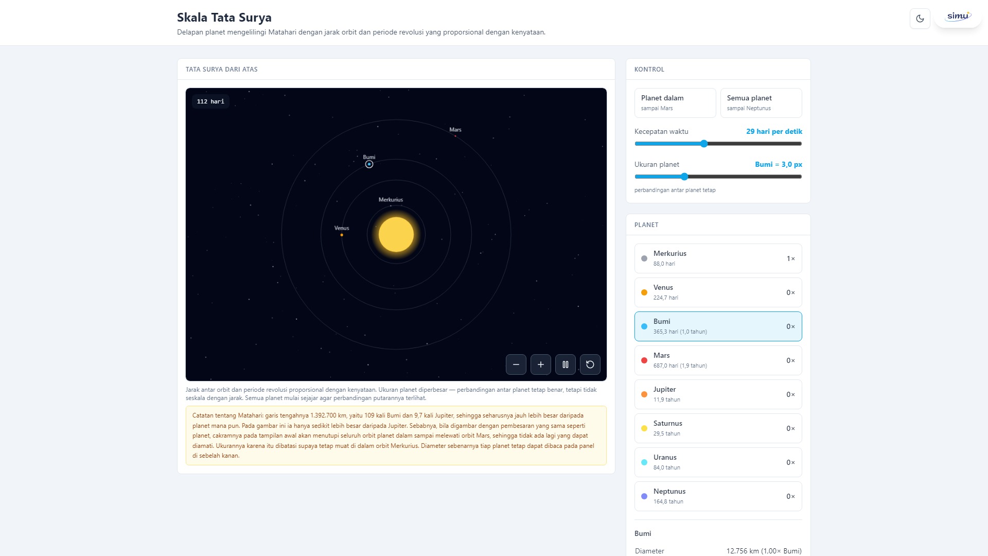988x556 pixels.
Task: Select the Semua planet view preset
Action: (761, 103)
